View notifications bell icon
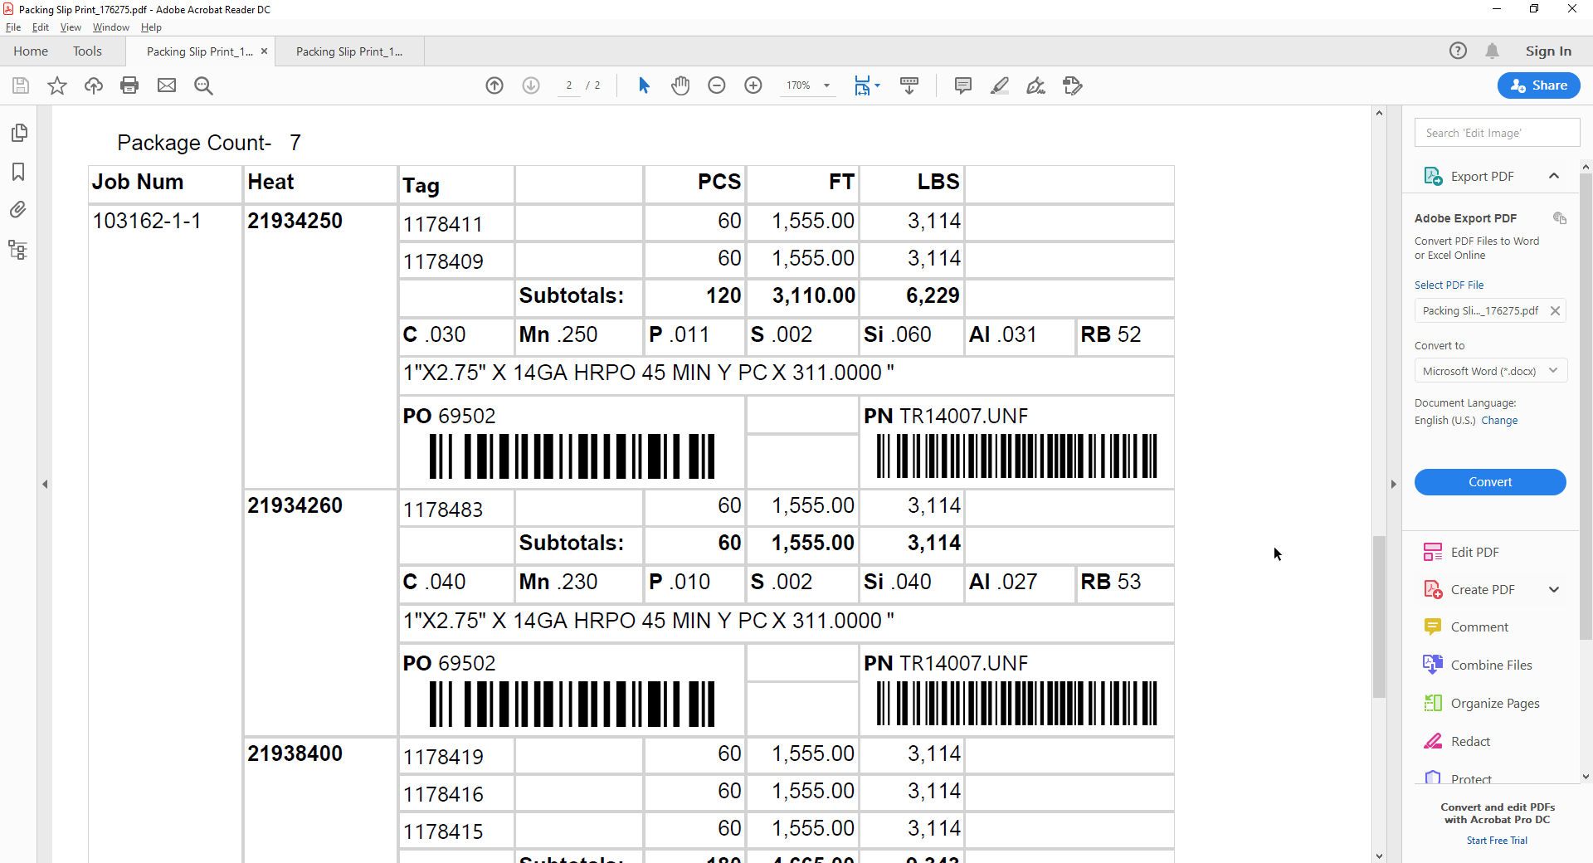Screen dimensions: 1593x863 pyautogui.click(x=1492, y=51)
